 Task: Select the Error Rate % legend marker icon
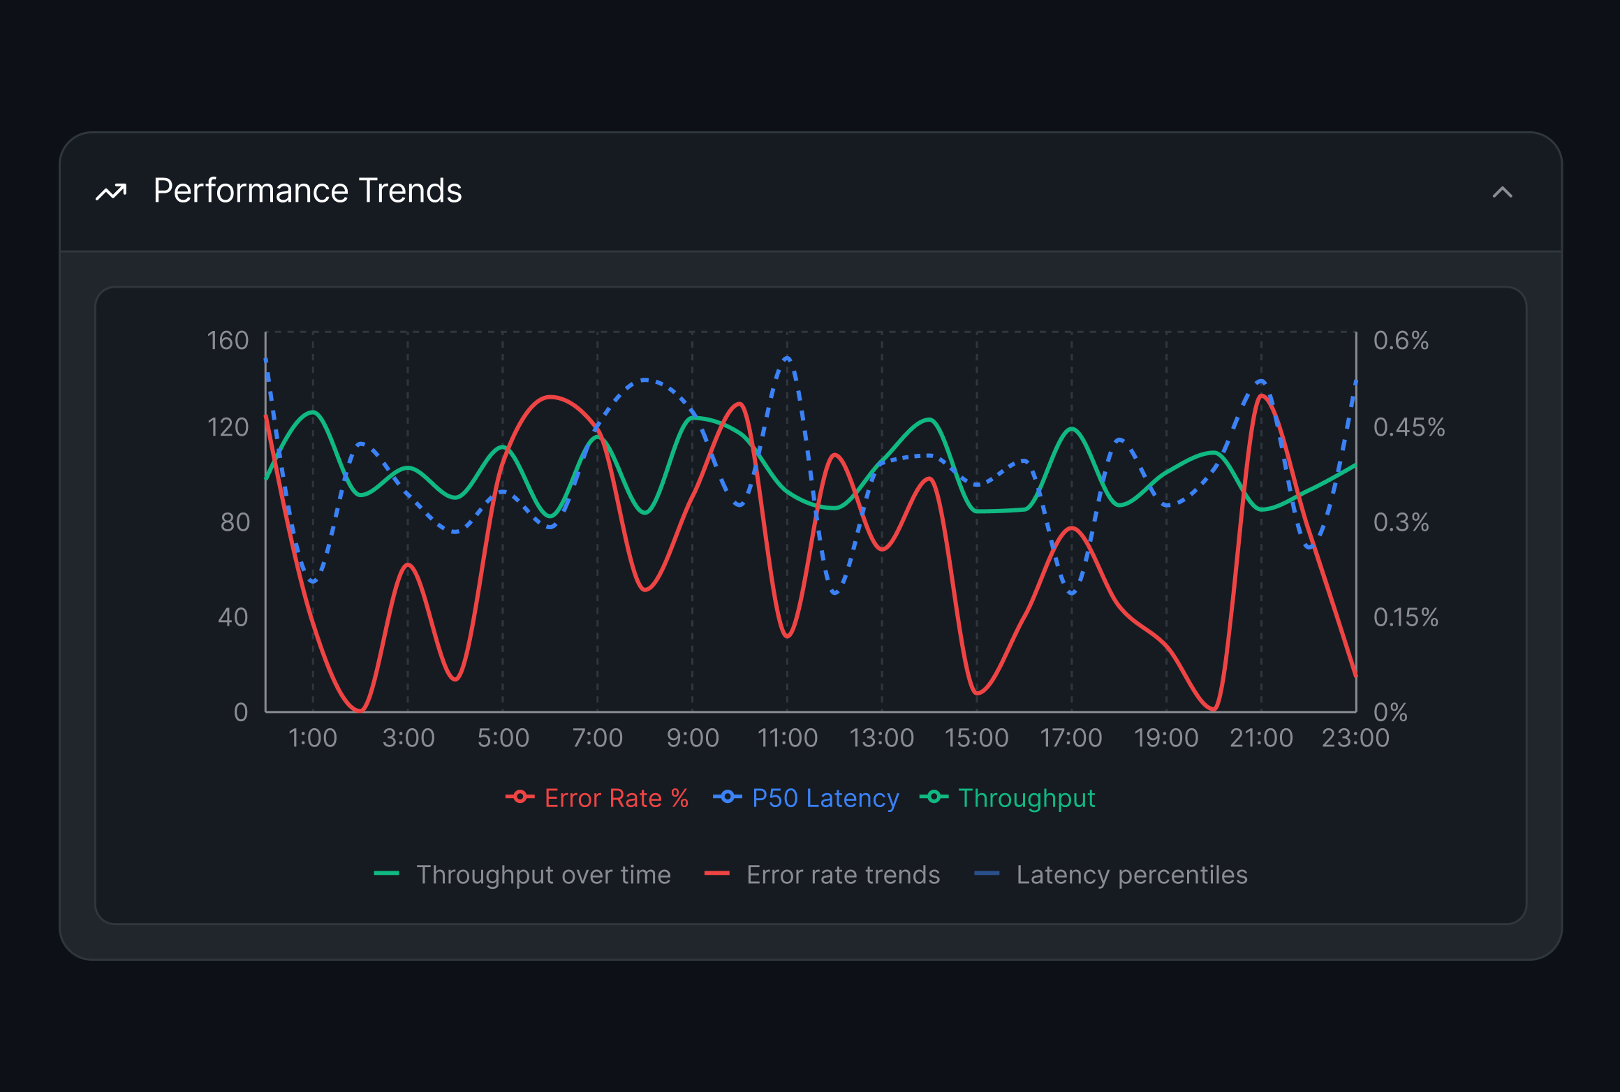click(x=520, y=797)
